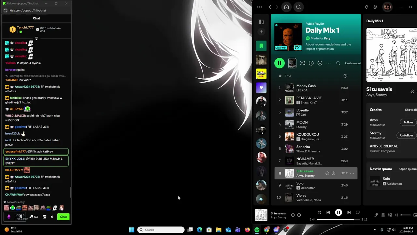Adjust Spotify volume slider
Viewport: 417px width, 235px height.
click(x=406, y=215)
